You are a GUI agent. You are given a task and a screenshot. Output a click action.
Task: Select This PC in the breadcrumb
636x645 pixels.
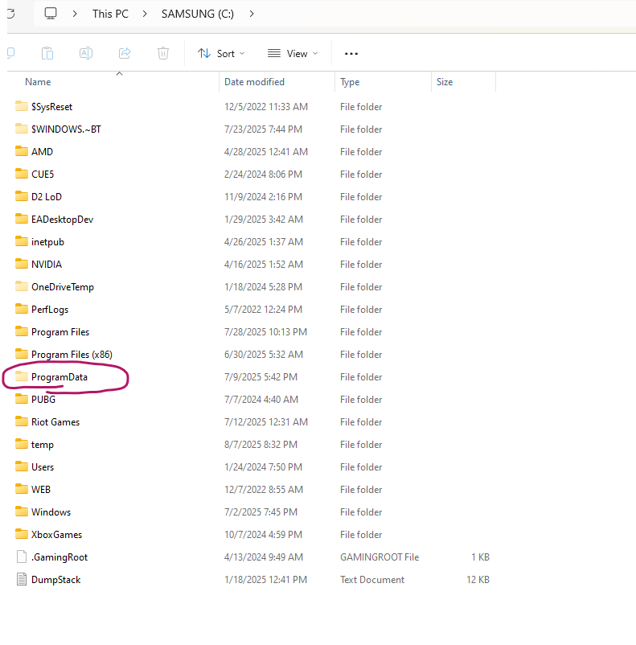[110, 14]
